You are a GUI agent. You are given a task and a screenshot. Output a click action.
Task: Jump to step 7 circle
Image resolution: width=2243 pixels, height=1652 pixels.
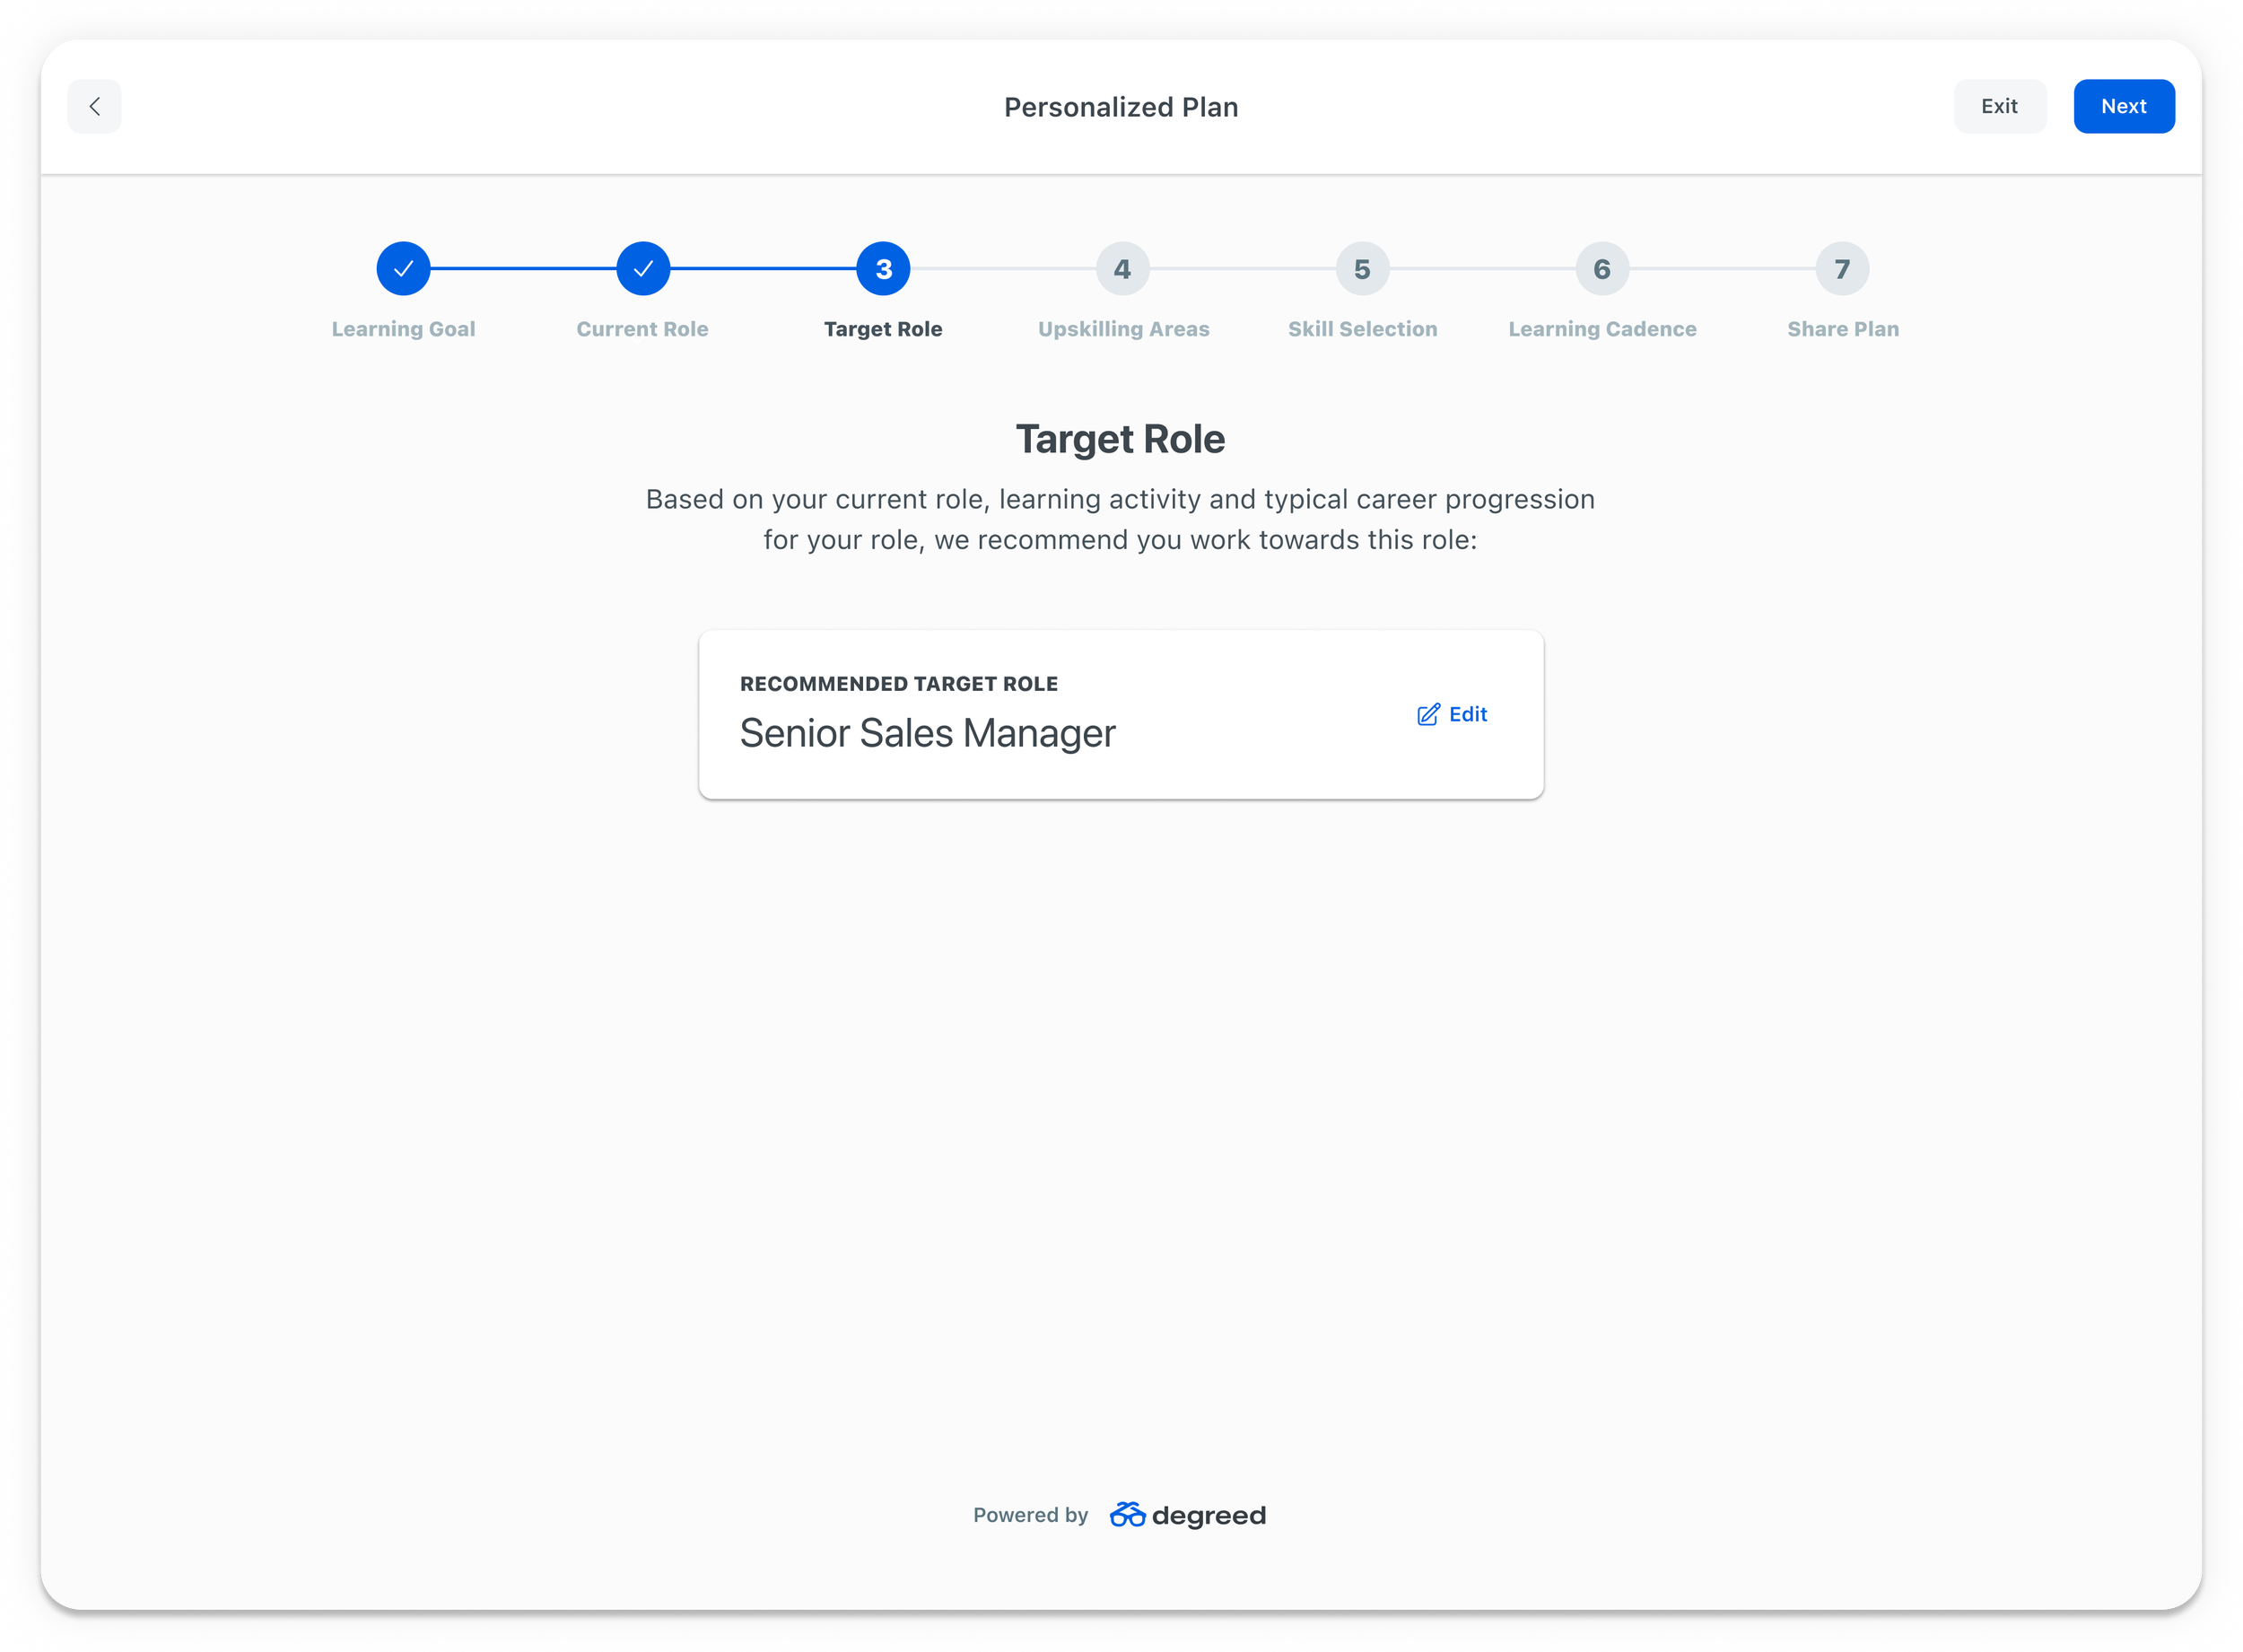click(x=1842, y=269)
